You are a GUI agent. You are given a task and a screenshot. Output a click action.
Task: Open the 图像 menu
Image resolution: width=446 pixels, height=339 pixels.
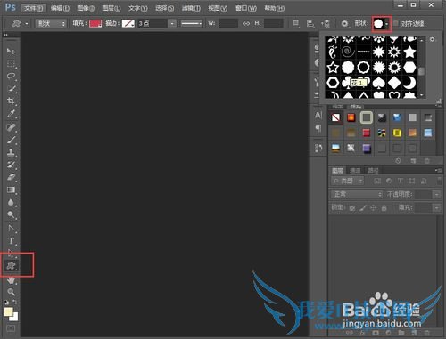(x=86, y=8)
